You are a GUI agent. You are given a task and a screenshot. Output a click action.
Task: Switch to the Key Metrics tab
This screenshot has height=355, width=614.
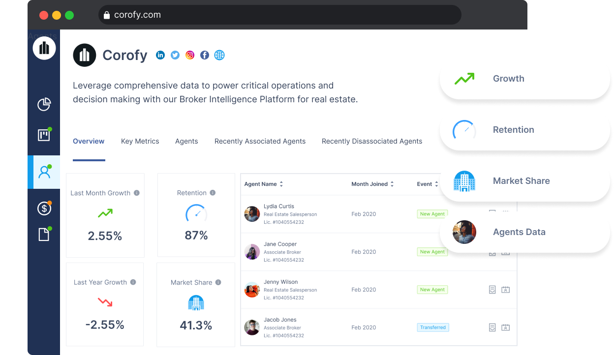140,141
